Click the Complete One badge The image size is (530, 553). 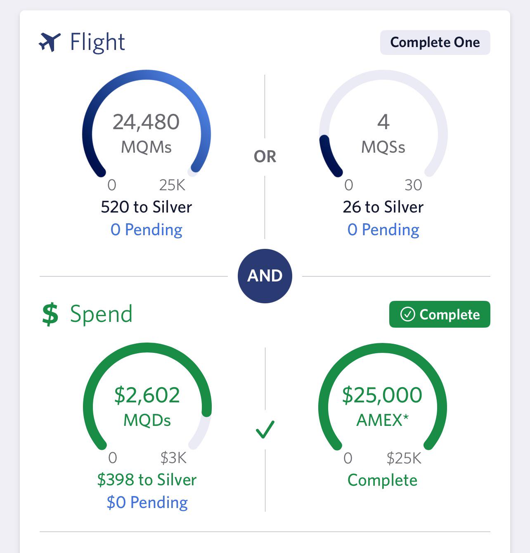pyautogui.click(x=435, y=42)
